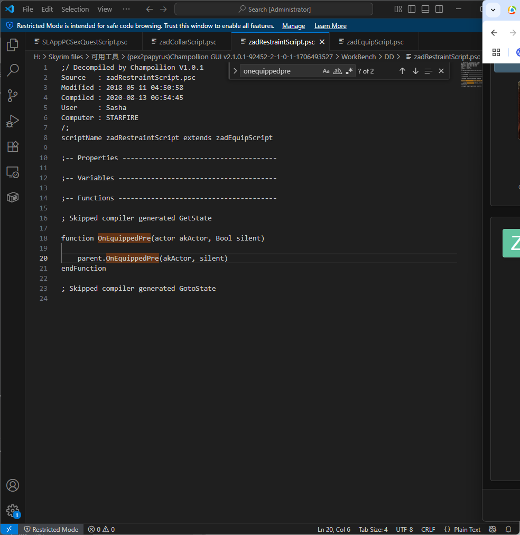Open the Manage gear settings menu
Screen dimensions: 520x535
point(13,511)
